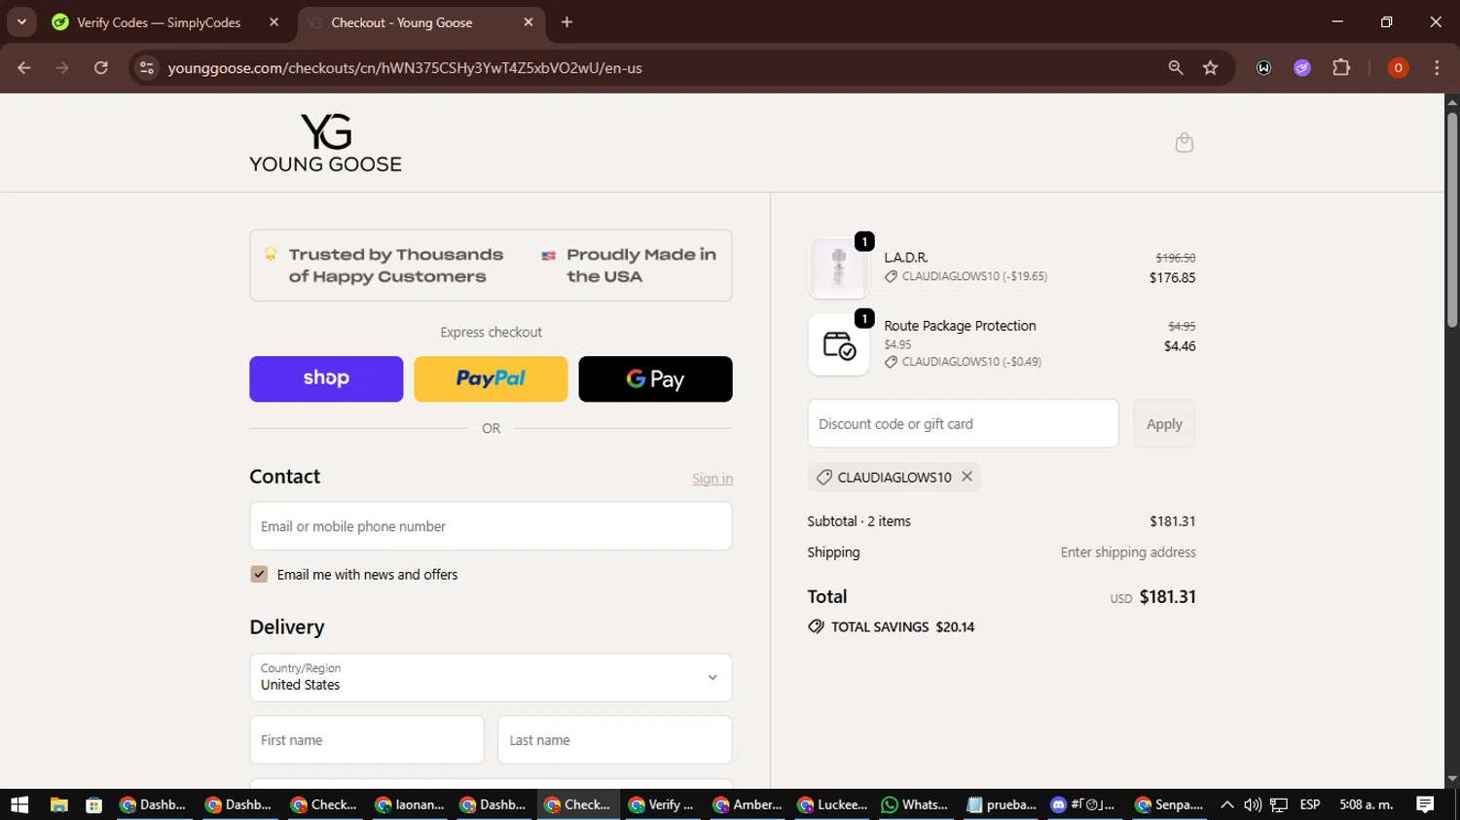The width and height of the screenshot is (1460, 820).
Task: Open the shopping bag cart icon
Action: [x=1184, y=143]
